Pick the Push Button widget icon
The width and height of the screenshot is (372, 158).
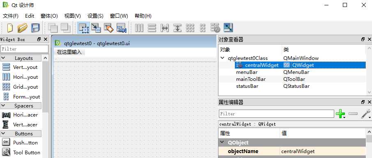tap(6, 142)
